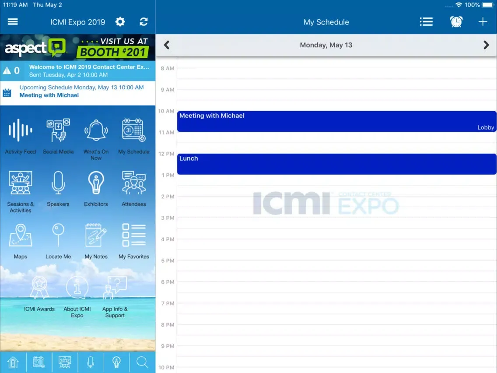Open Locate Me
The width and height of the screenshot is (497, 373).
click(58, 241)
